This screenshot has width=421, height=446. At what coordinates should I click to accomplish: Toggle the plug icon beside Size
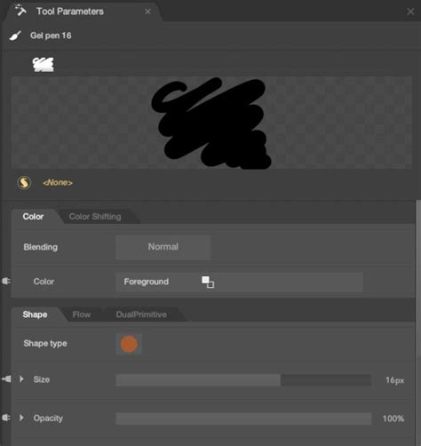pos(6,378)
